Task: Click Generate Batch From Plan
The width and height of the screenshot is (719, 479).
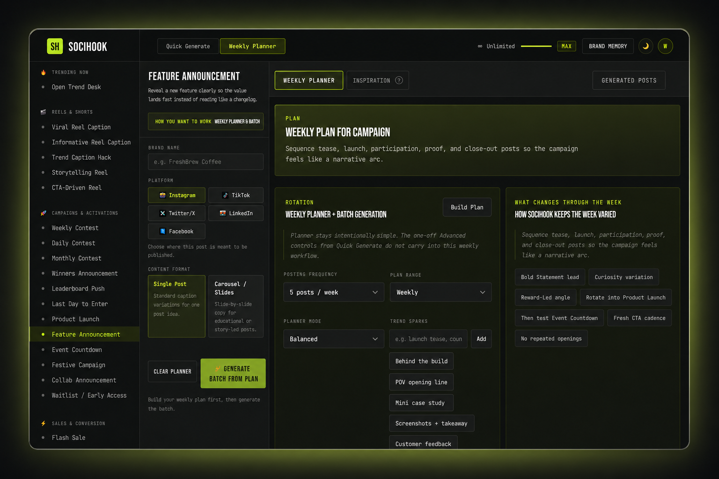Action: tap(233, 373)
